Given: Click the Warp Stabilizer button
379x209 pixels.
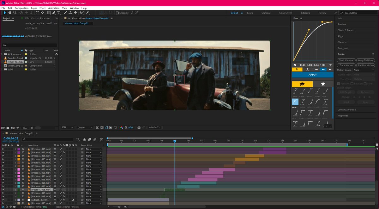Looking at the screenshot, I should click(366, 60).
